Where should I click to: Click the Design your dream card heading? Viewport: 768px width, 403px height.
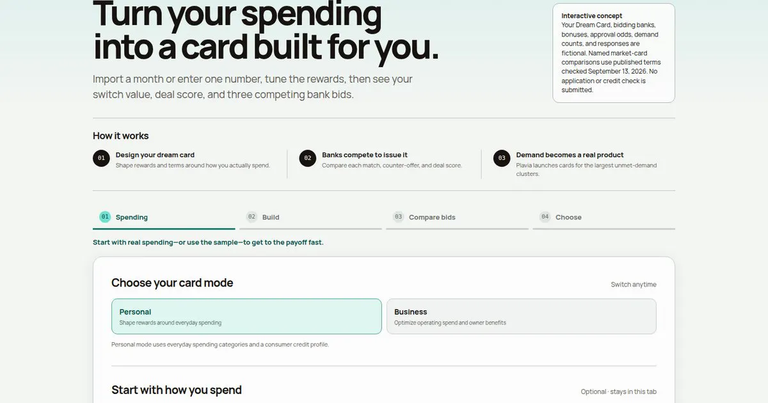pos(155,155)
